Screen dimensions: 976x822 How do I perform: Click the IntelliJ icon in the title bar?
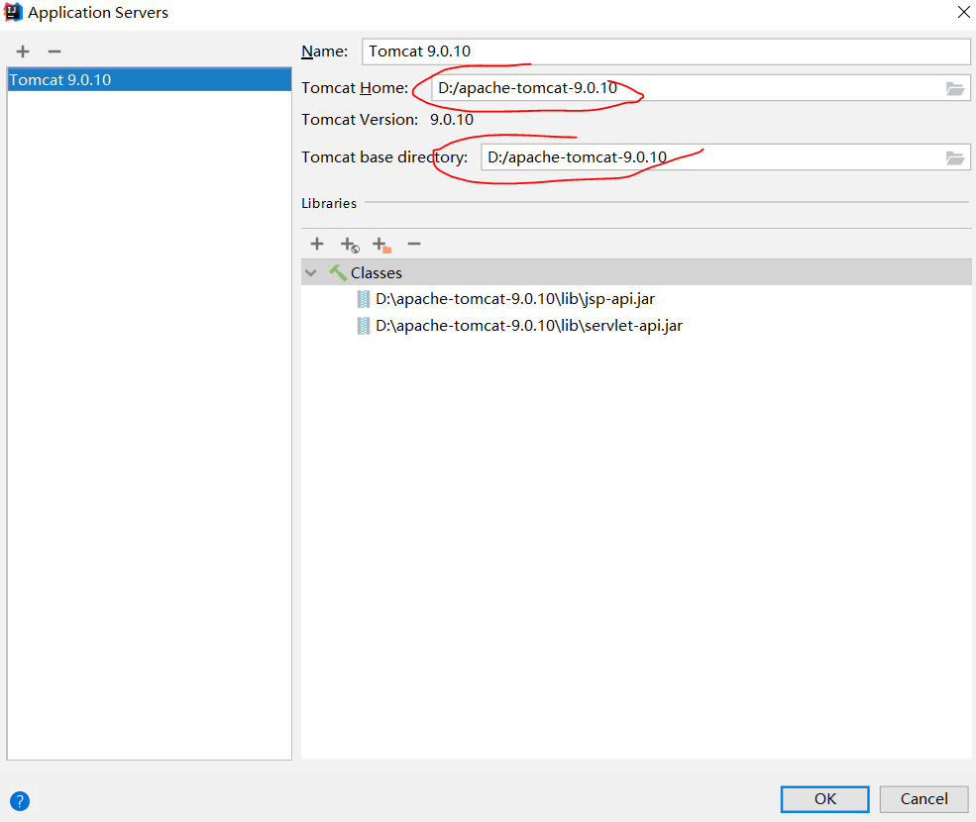13,12
